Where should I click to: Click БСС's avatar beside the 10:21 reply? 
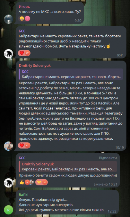[8, 183]
